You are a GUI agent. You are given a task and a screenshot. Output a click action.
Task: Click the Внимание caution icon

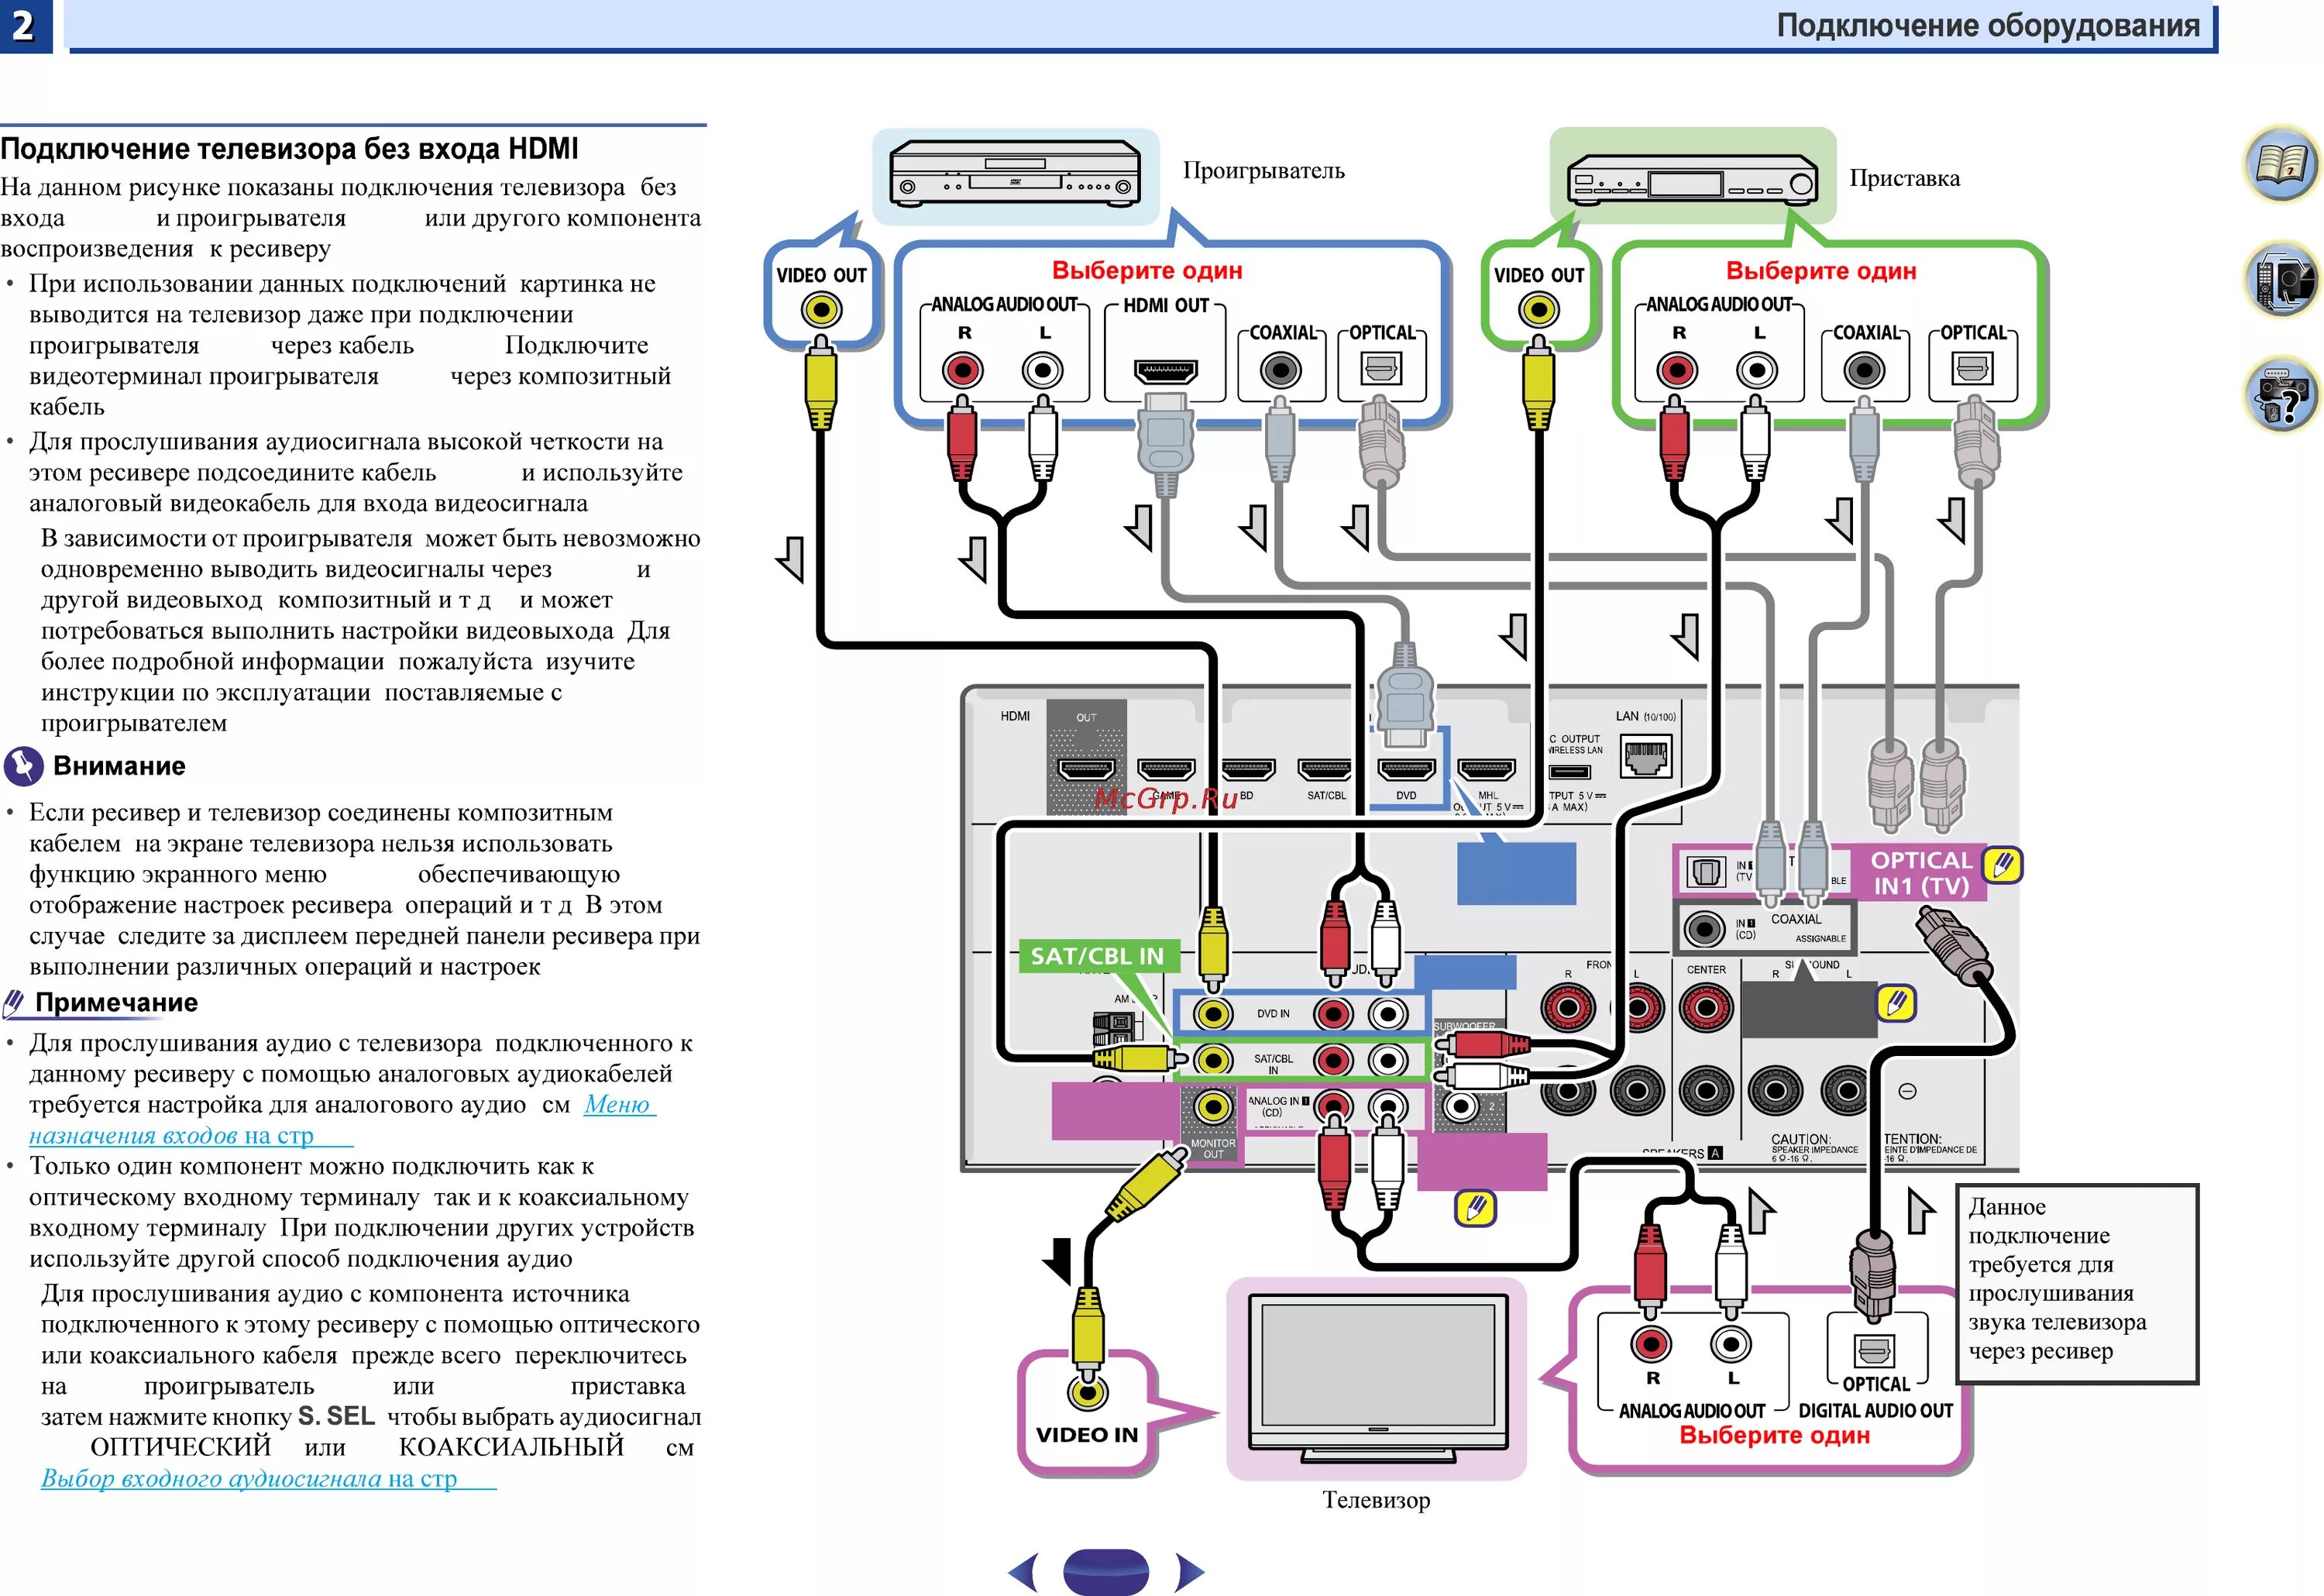point(24,766)
